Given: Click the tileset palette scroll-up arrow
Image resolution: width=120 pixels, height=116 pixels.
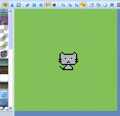Looking at the screenshot, I should click(x=11, y=11).
